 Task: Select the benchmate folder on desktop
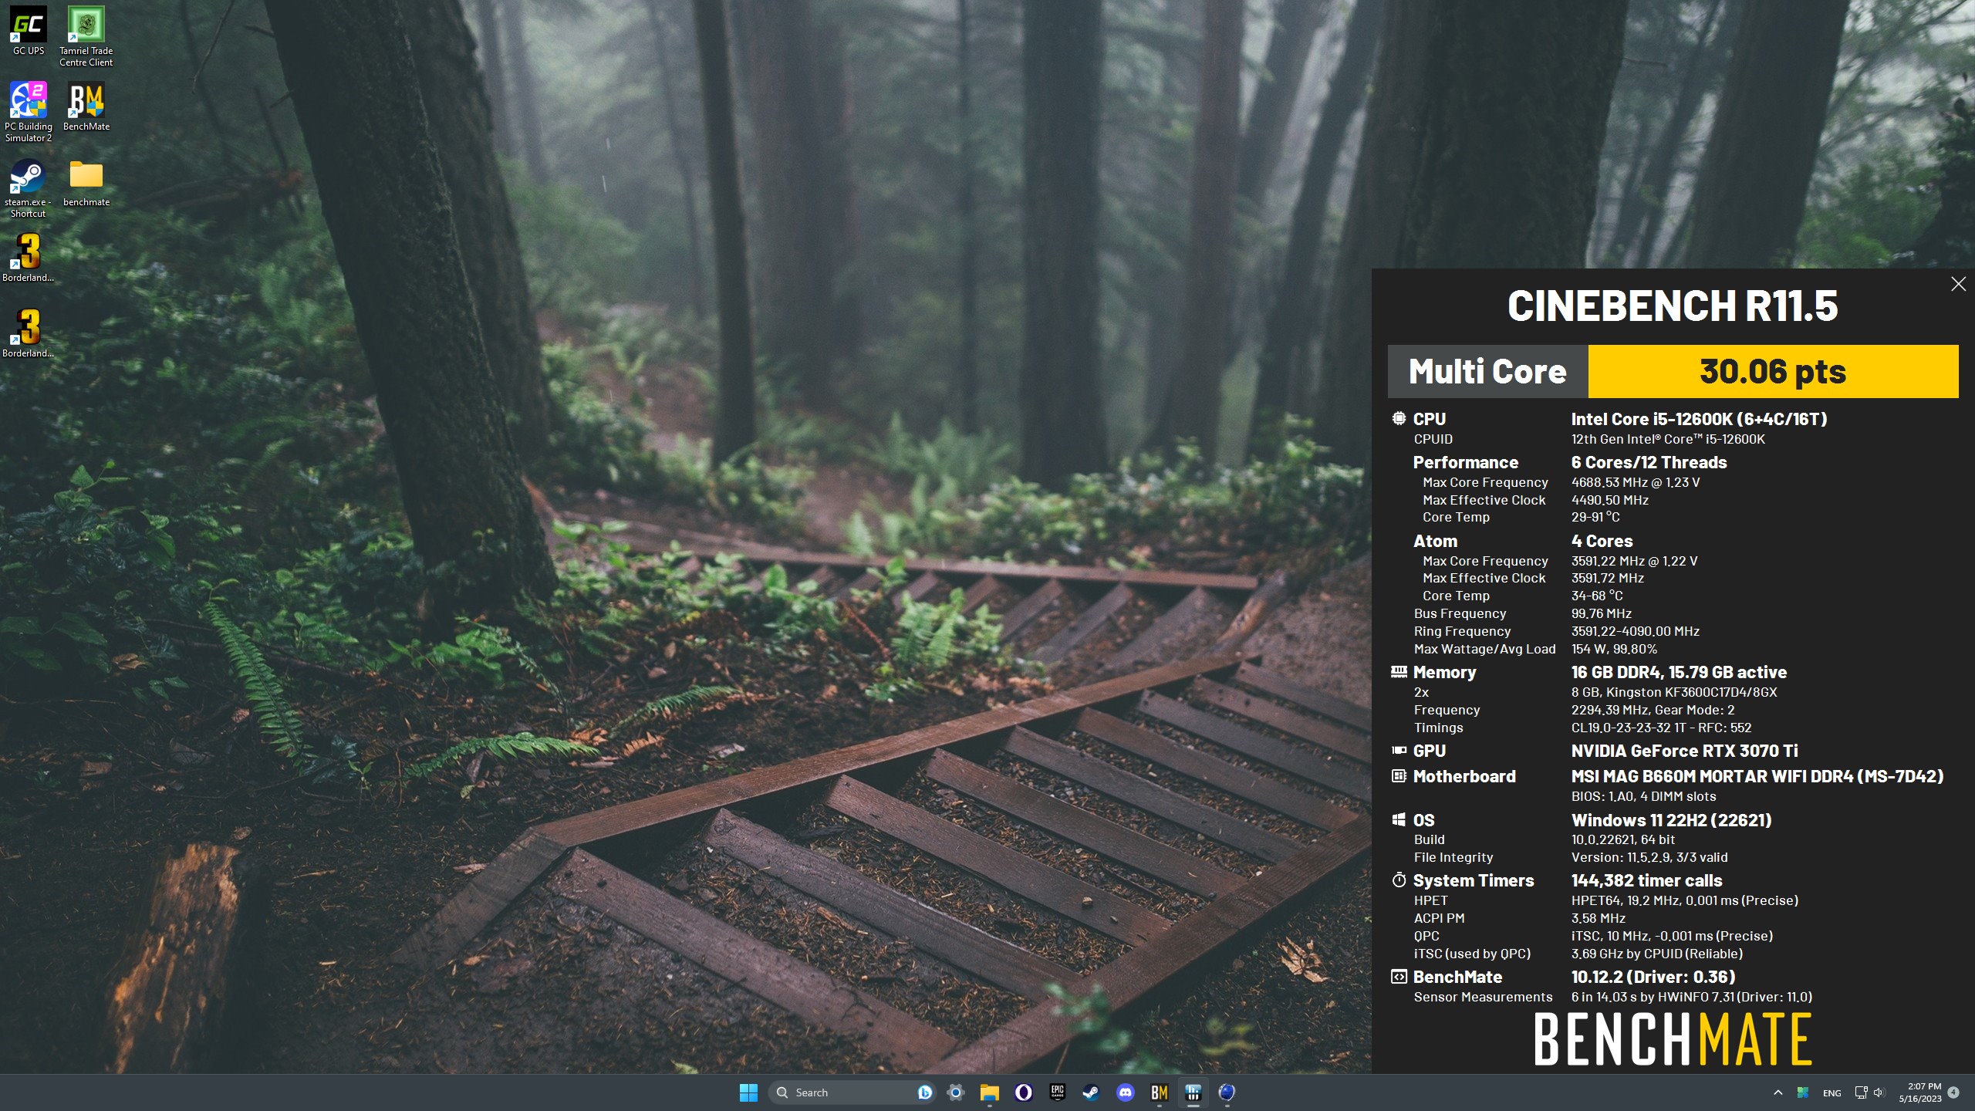(x=86, y=182)
